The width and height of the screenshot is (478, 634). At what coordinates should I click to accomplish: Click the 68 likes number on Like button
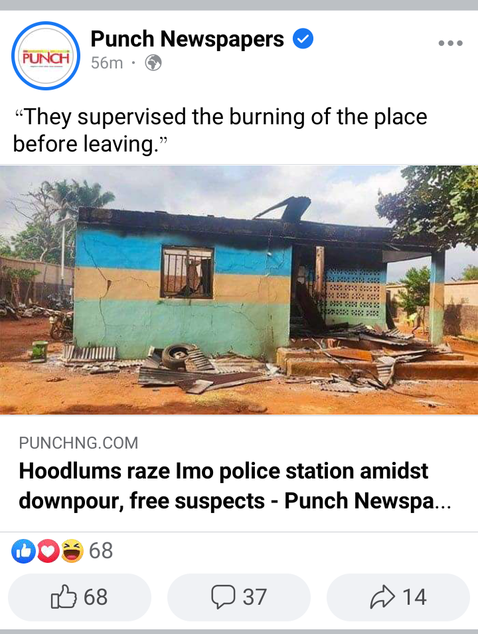96,597
